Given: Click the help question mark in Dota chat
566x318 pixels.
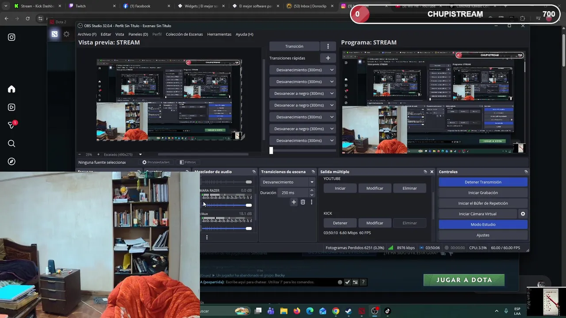Looking at the screenshot, I should (363, 282).
